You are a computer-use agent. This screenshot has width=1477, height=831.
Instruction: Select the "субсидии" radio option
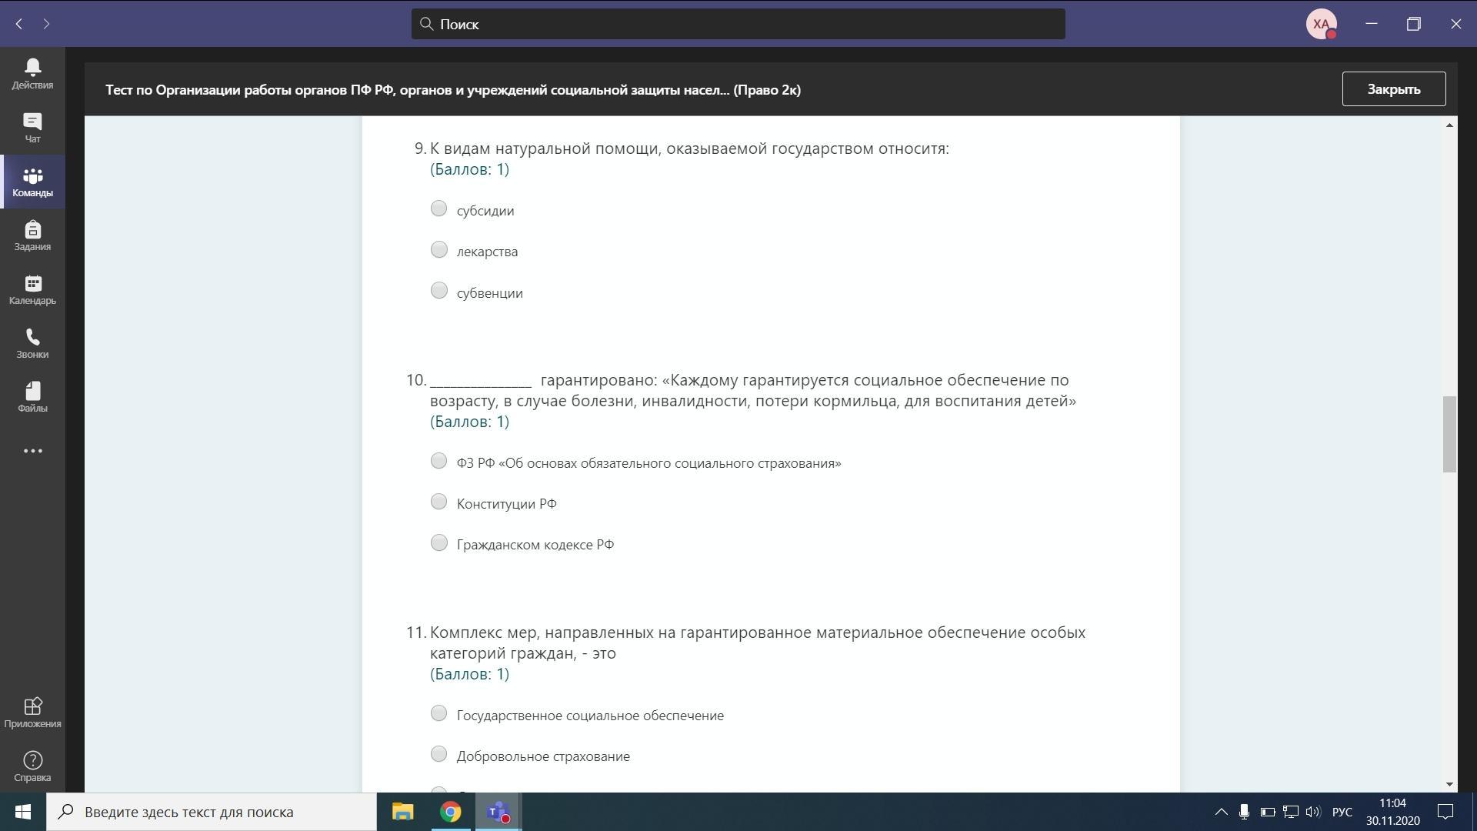[438, 209]
